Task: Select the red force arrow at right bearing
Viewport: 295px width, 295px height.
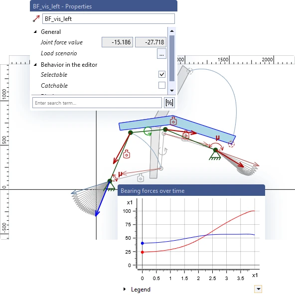Action: click(x=230, y=158)
